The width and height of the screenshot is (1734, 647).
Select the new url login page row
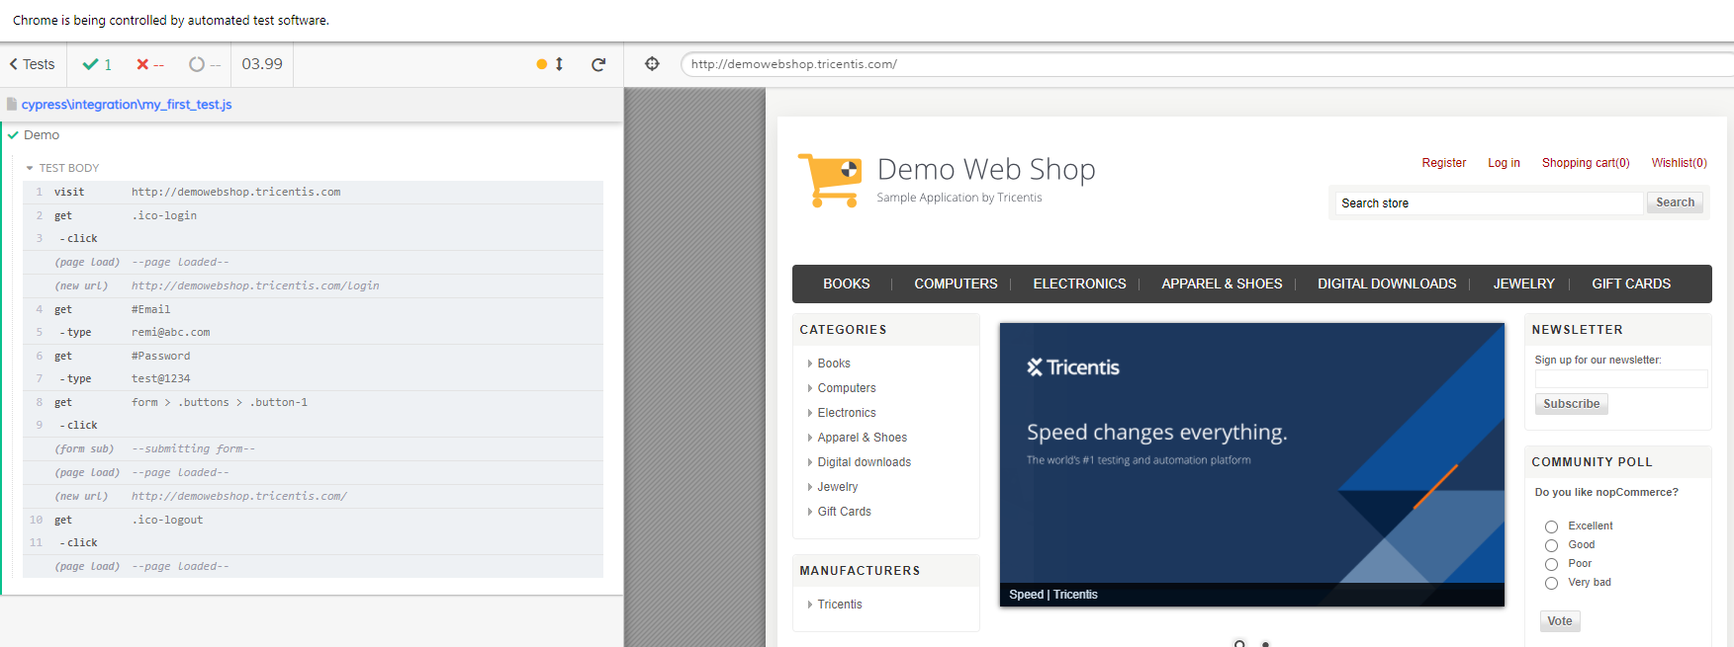tap(313, 285)
